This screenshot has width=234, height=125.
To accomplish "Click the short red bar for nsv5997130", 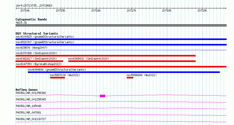I will coord(58,78).
